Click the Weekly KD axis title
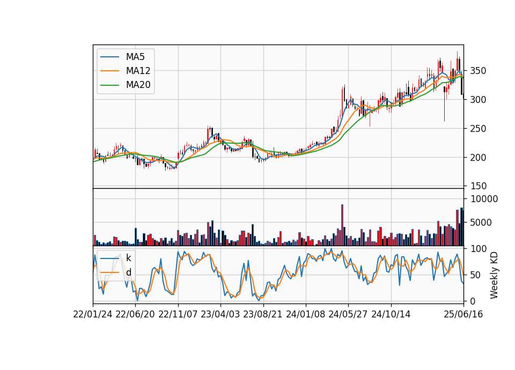The image size is (515, 370). pos(494,276)
